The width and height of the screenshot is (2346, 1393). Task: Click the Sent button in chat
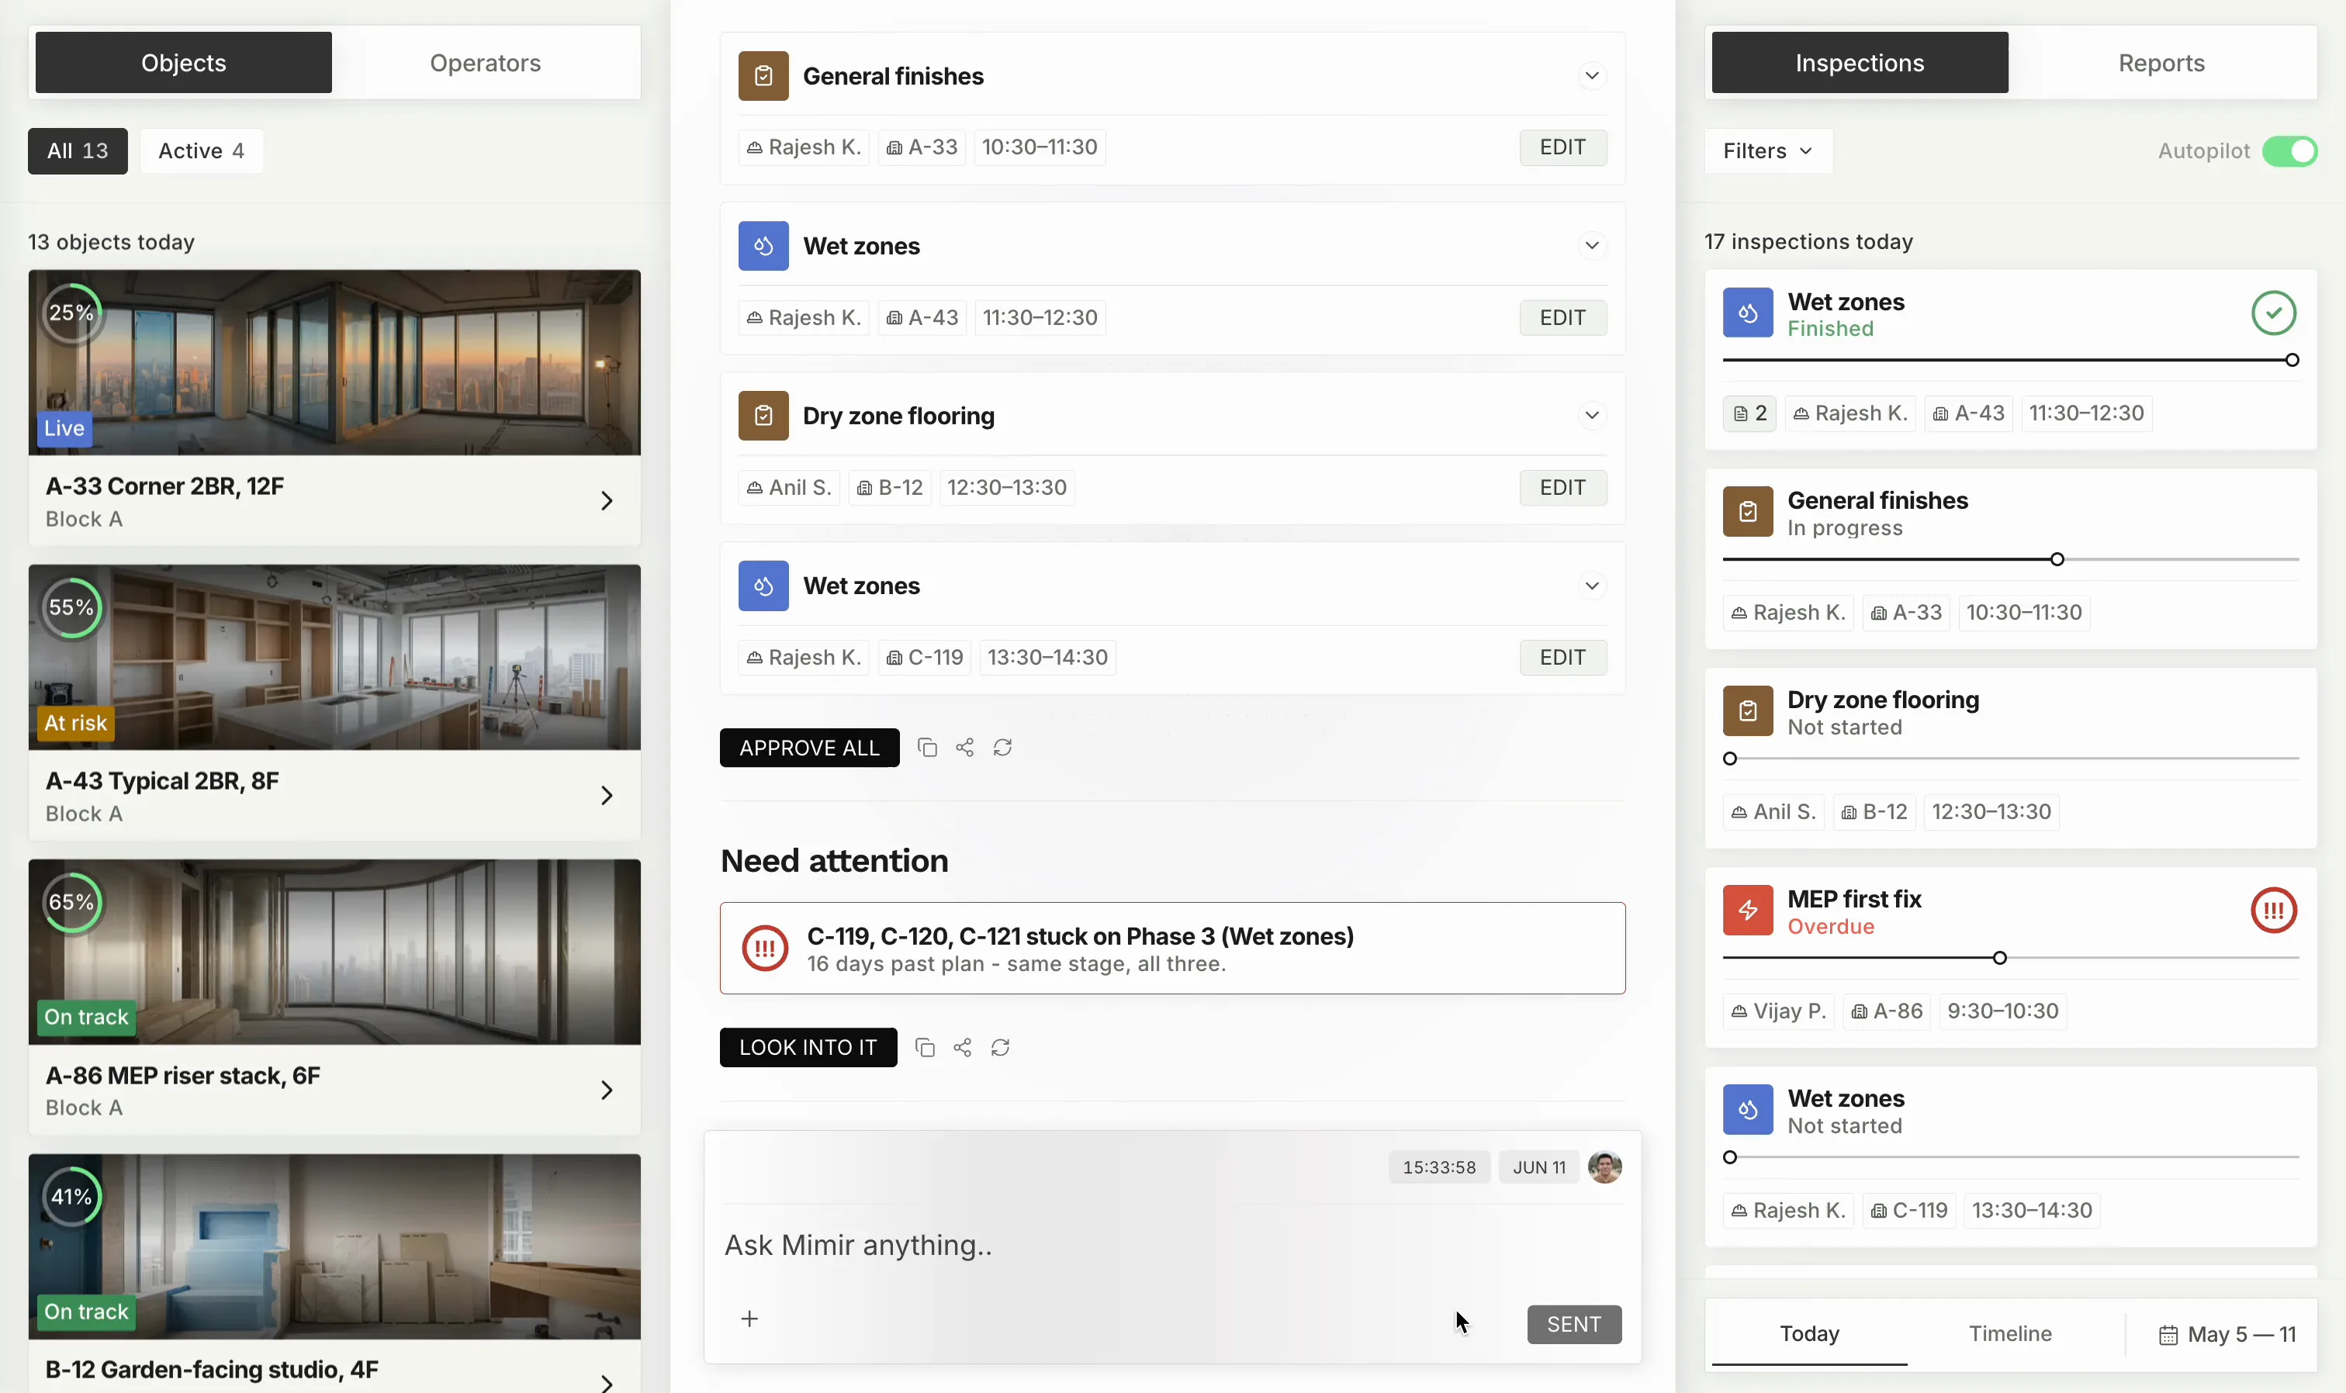(1574, 1325)
